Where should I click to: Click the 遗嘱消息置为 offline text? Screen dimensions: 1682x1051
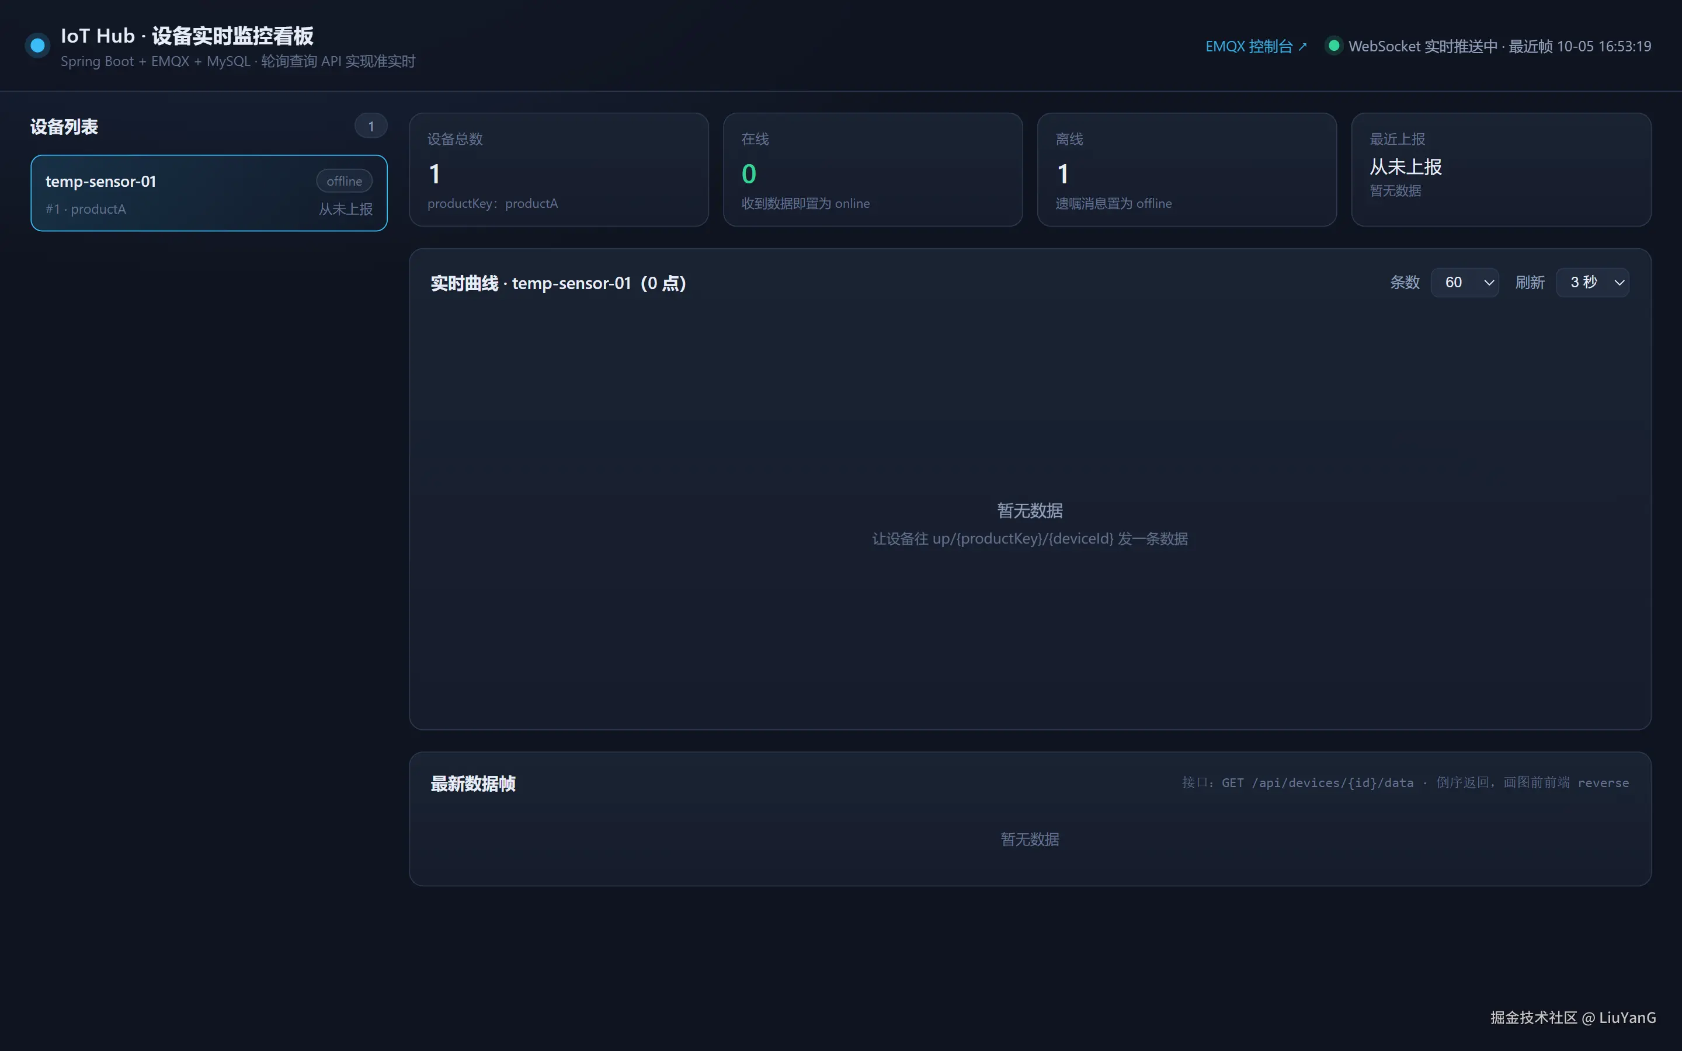click(1113, 204)
